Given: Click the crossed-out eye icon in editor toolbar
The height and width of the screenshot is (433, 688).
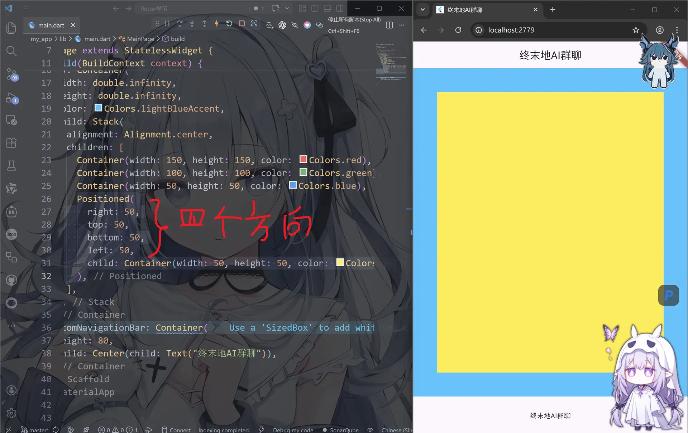Looking at the screenshot, I should point(295,25).
